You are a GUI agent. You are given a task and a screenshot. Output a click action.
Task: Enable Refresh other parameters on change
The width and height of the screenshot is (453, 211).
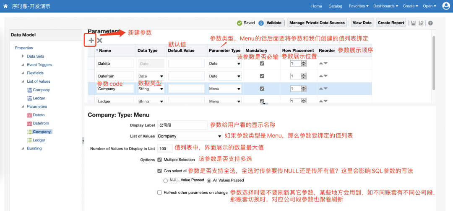159,193
